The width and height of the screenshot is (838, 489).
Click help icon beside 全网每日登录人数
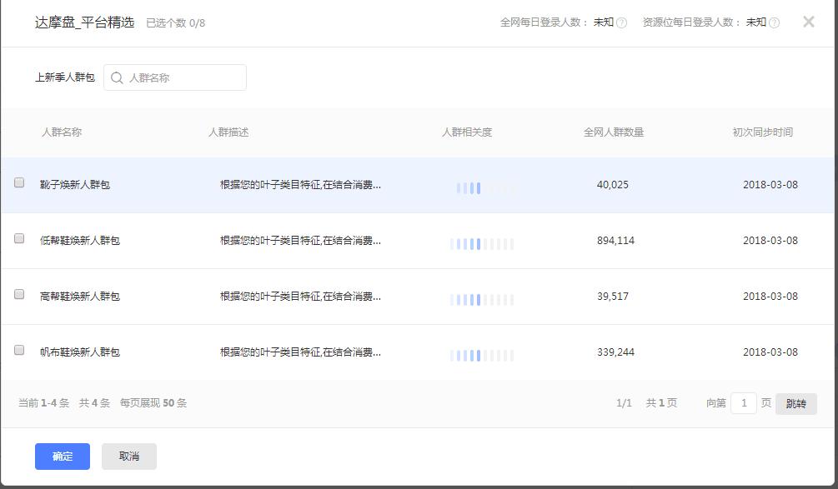tap(621, 22)
